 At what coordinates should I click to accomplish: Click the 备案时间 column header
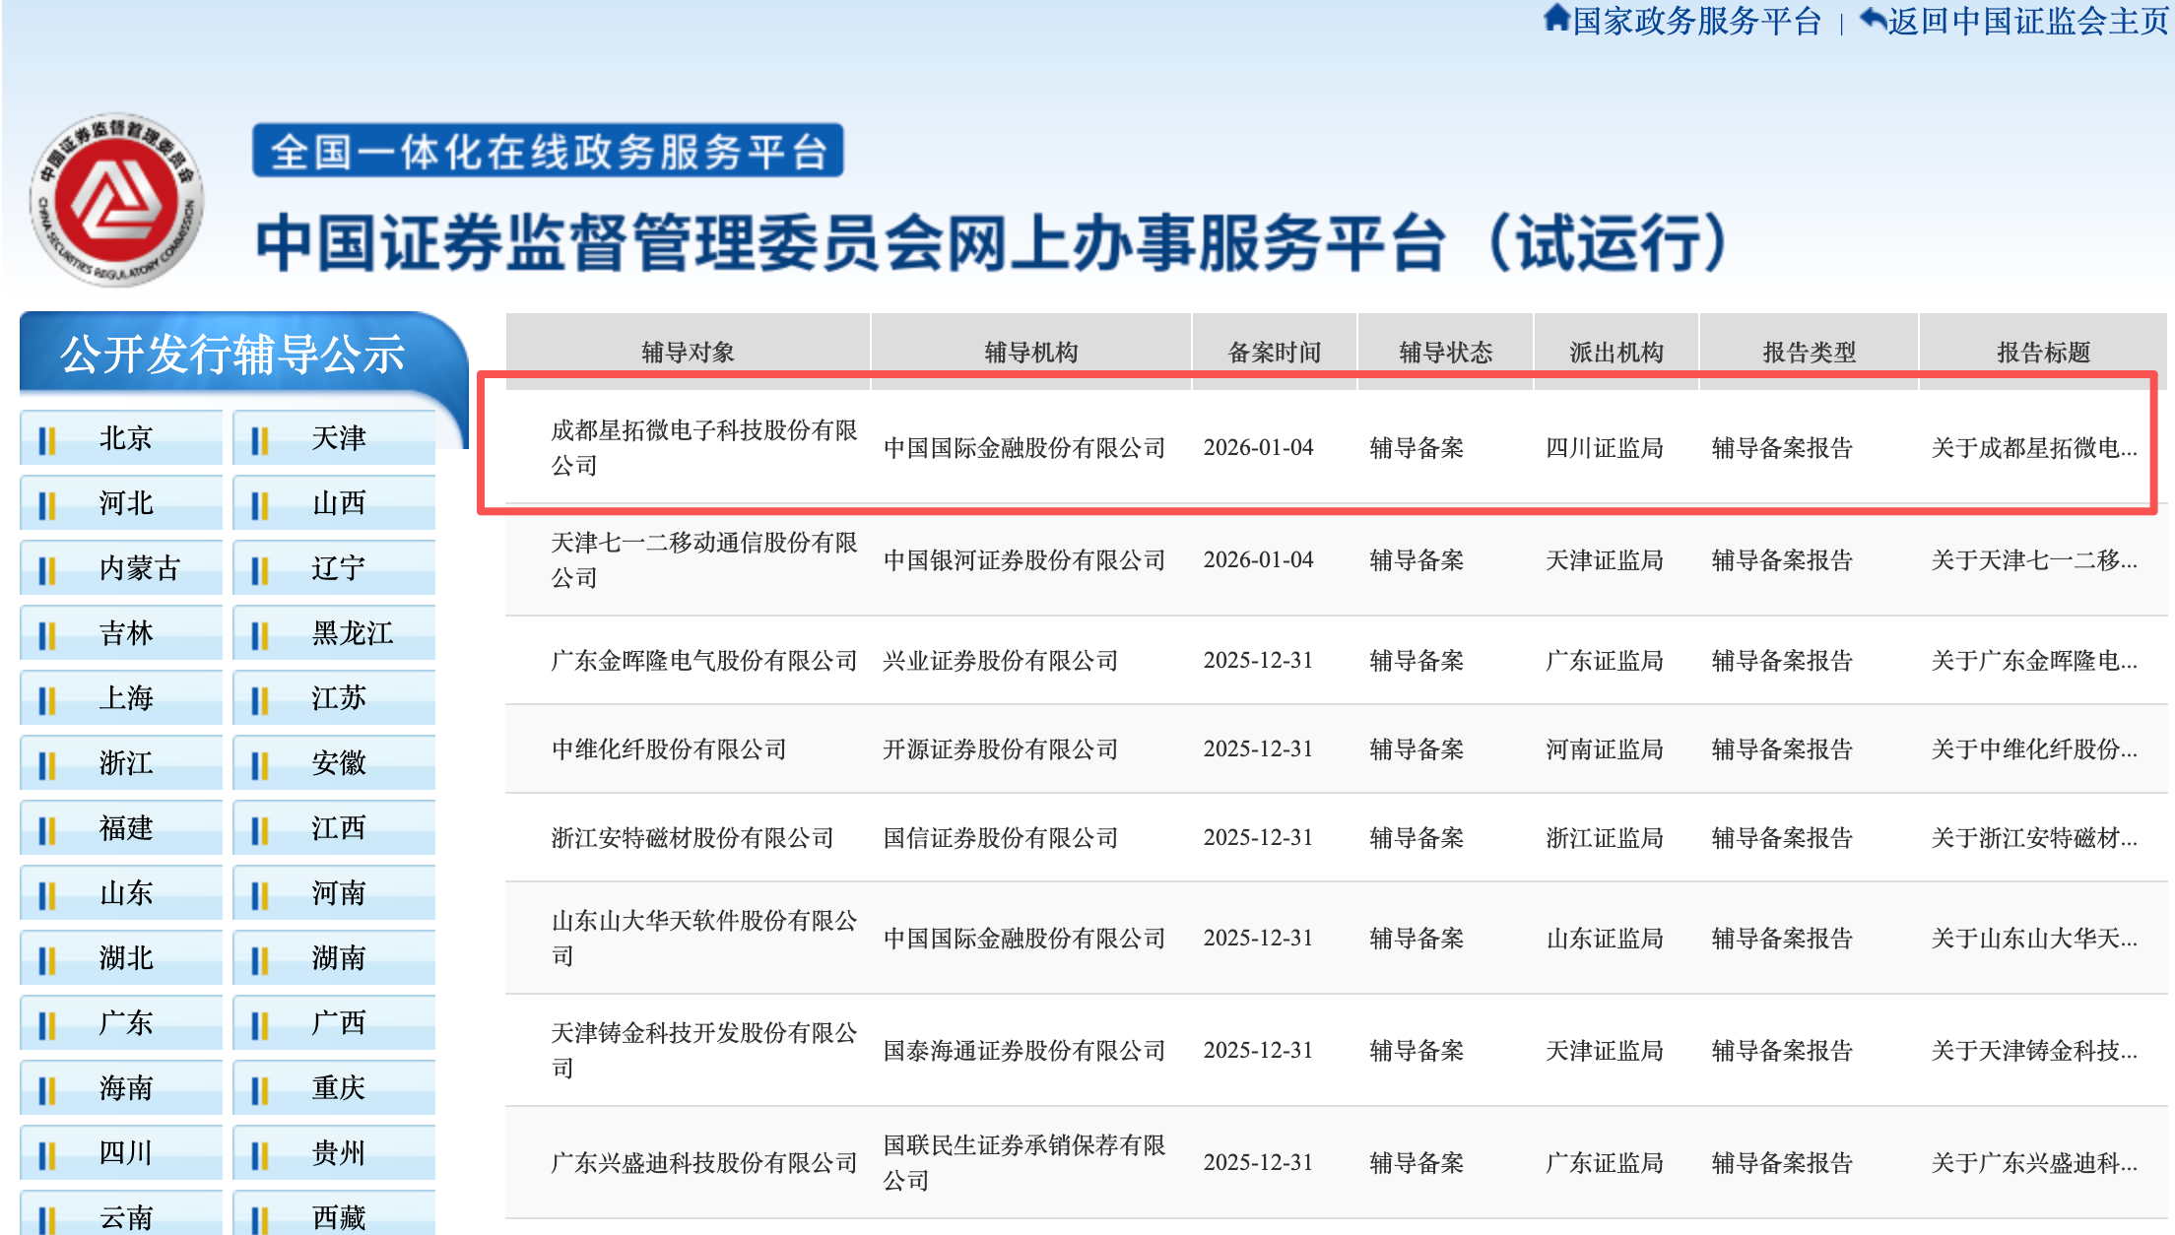coord(1276,352)
